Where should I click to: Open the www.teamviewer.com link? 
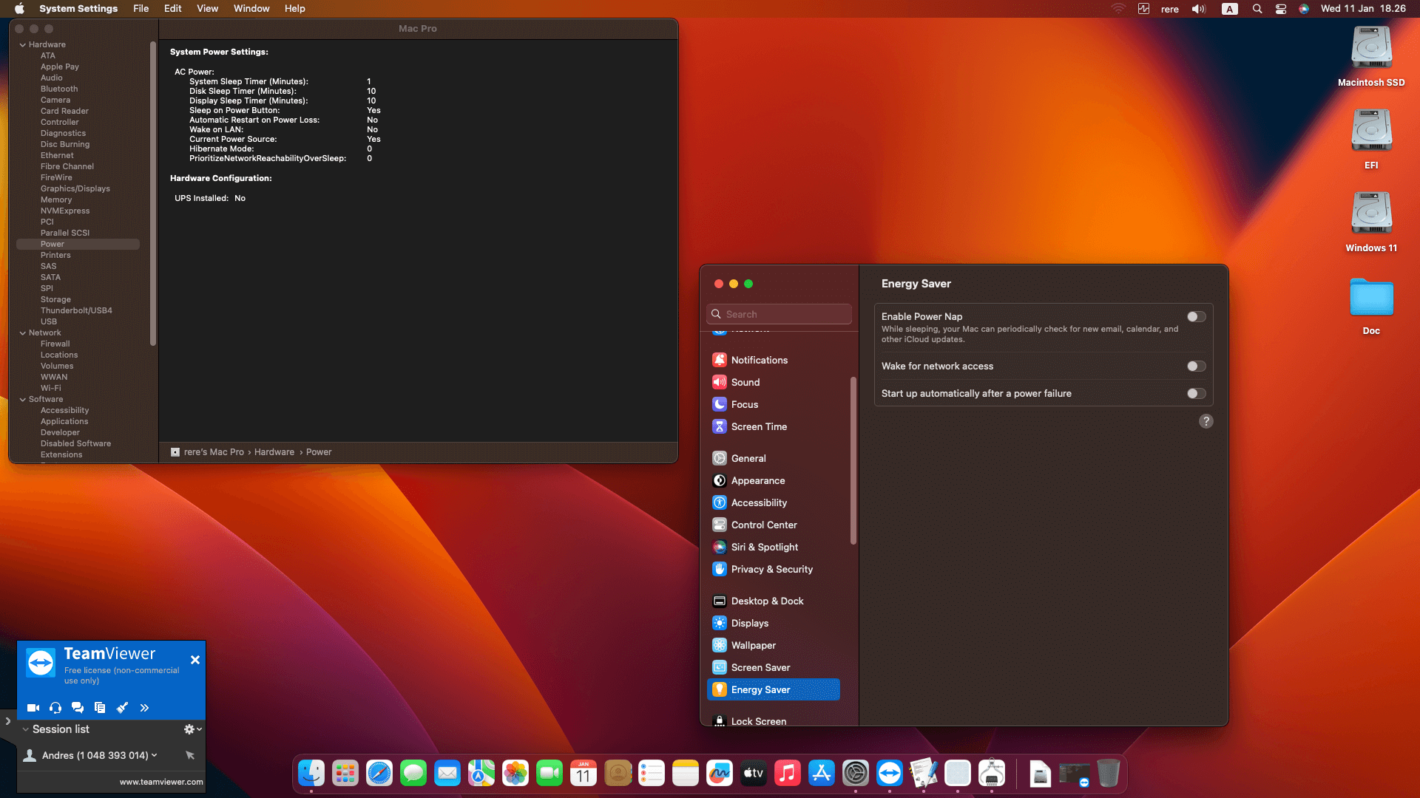click(x=161, y=782)
